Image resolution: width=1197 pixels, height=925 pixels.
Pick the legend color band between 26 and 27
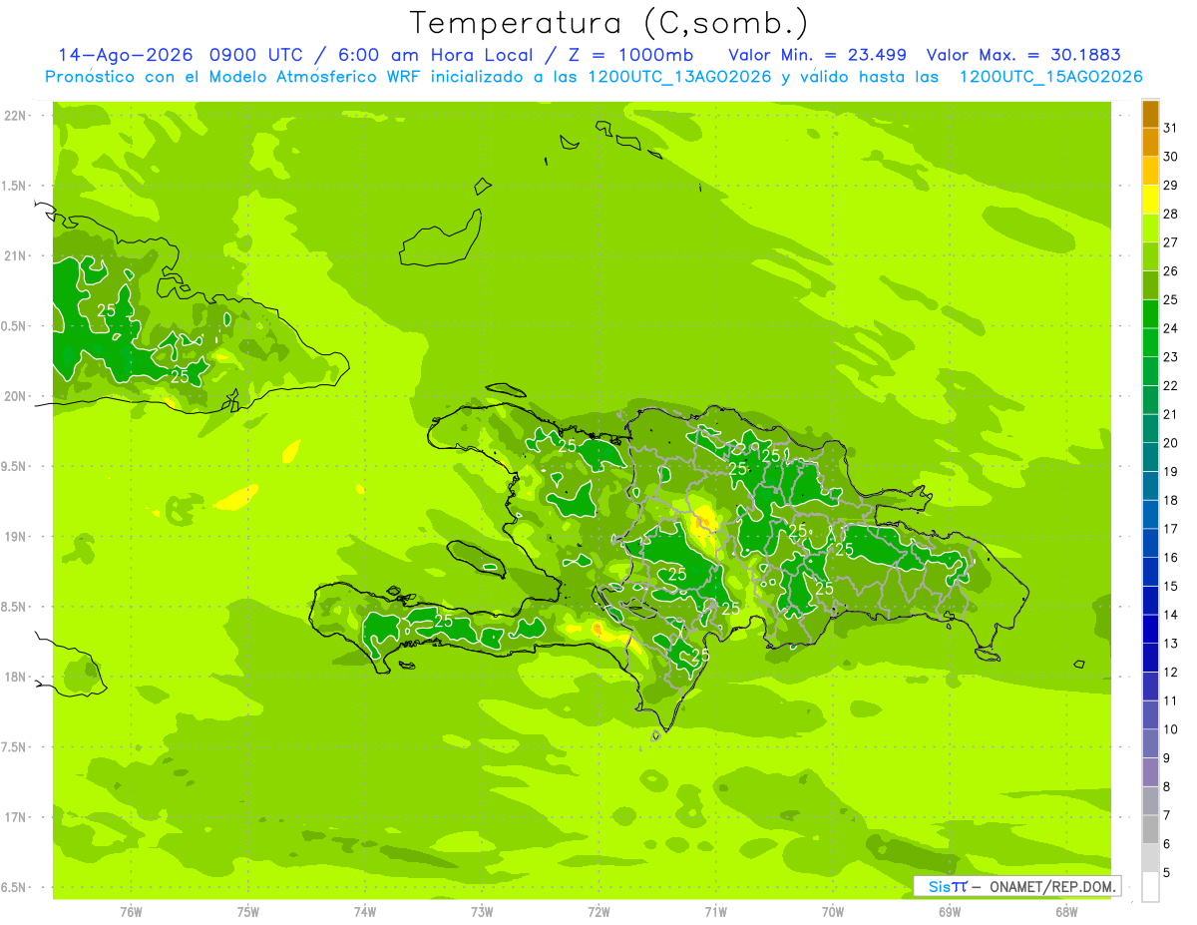click(x=1150, y=257)
